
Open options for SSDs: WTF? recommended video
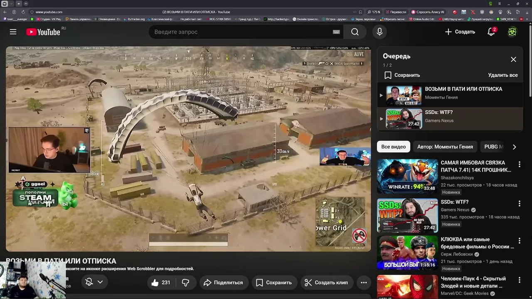tap(519, 203)
